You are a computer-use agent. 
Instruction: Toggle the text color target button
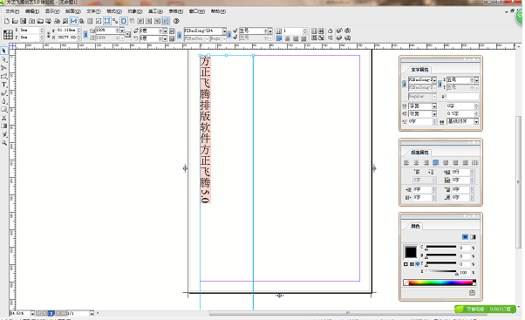point(418,264)
